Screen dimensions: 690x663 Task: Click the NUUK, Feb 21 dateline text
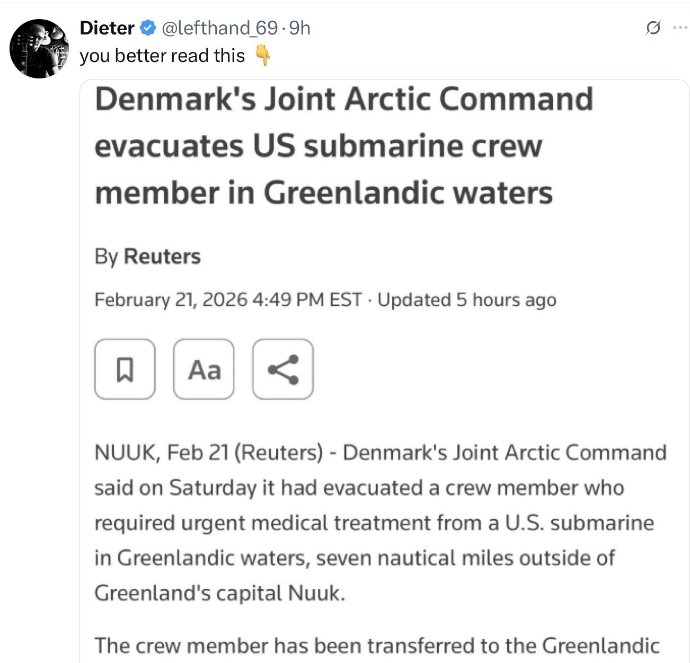(x=162, y=453)
